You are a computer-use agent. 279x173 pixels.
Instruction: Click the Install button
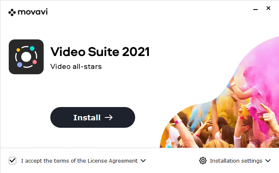point(93,117)
